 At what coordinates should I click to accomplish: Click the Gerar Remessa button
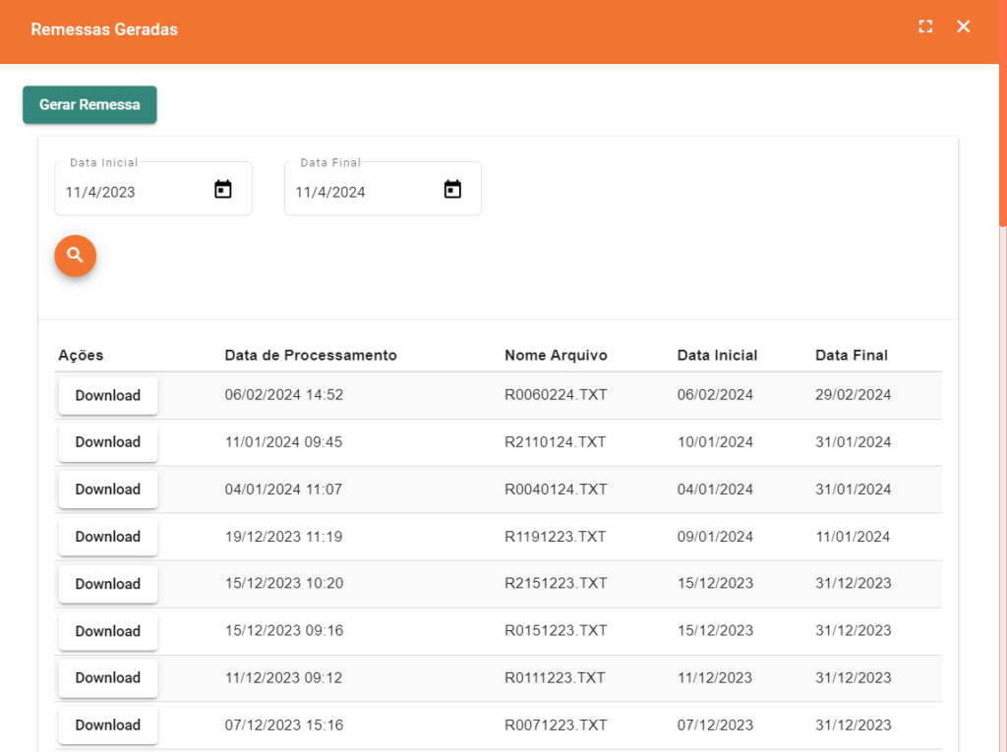pos(89,104)
